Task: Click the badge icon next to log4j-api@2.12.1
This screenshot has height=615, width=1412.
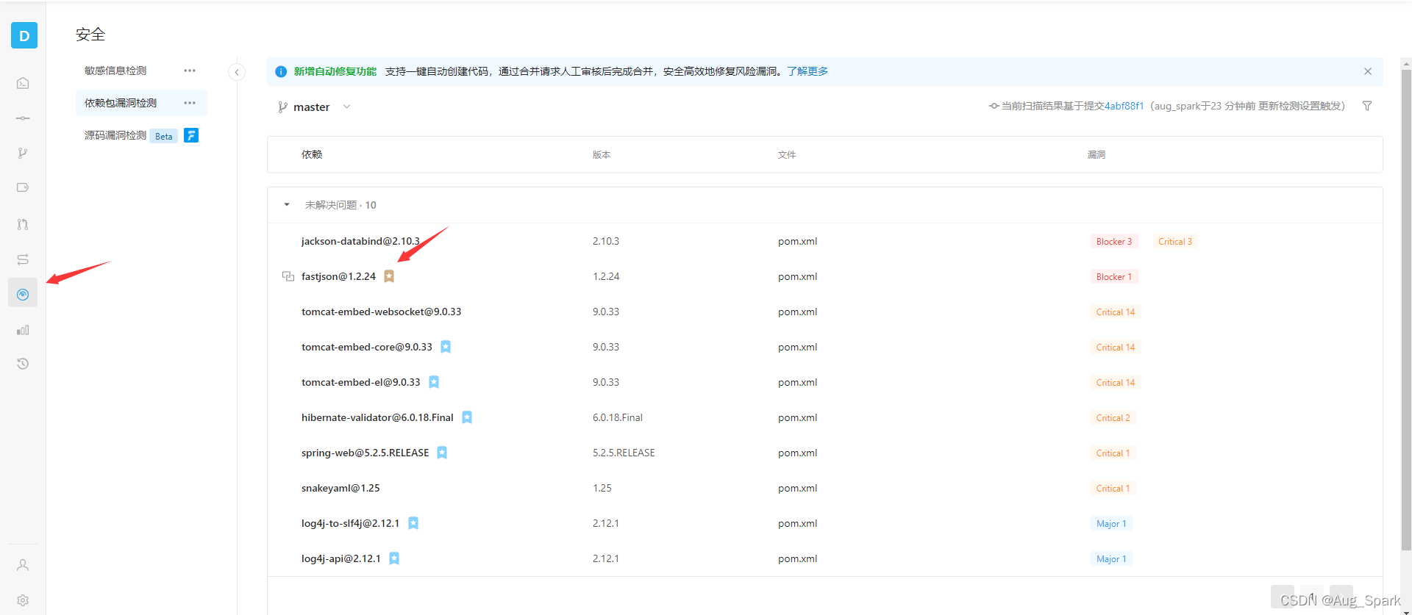Action: (x=394, y=558)
